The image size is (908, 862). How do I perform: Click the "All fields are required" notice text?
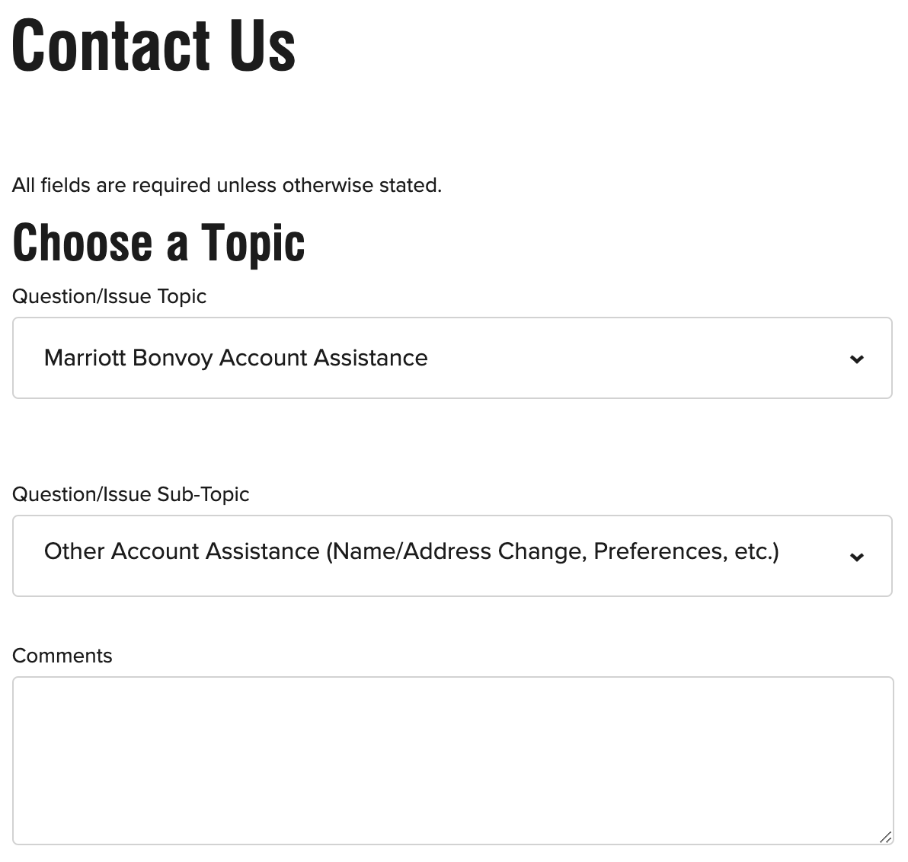(227, 185)
